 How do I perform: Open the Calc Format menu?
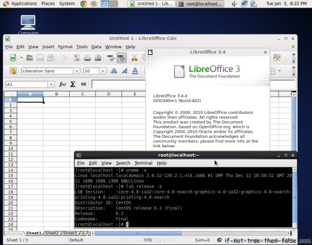[65, 47]
